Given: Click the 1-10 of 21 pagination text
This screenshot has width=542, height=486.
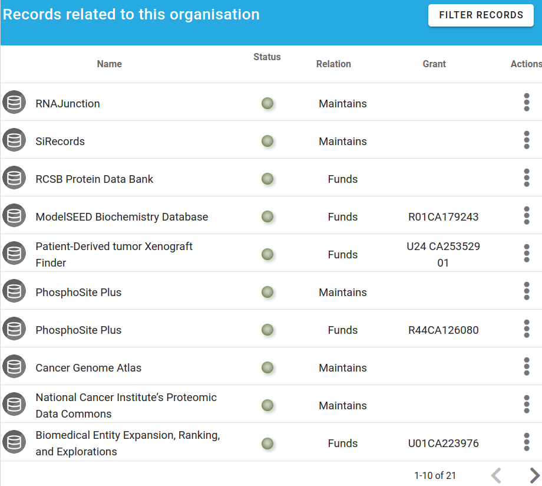Looking at the screenshot, I should (435, 475).
